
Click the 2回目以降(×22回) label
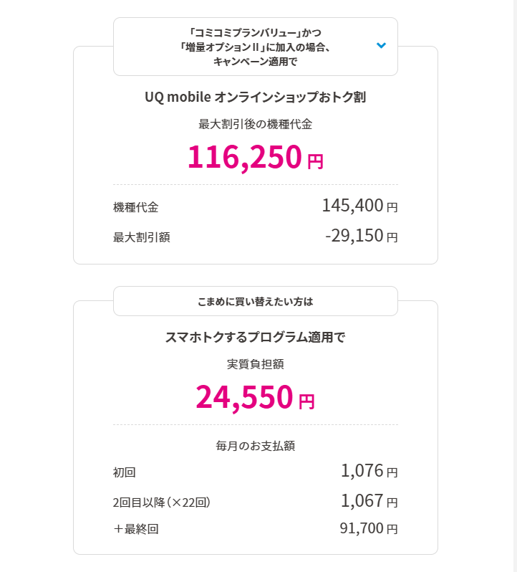(x=162, y=502)
